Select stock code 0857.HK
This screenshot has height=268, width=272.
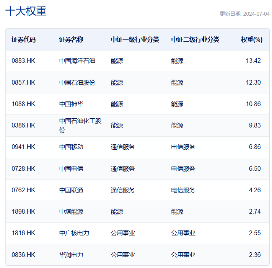23,82
